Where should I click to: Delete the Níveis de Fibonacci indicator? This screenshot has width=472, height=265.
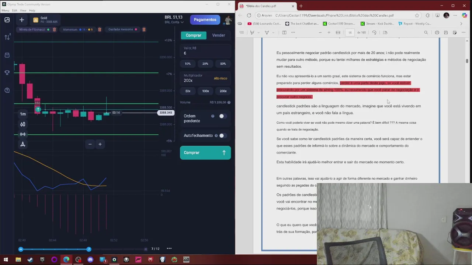pos(54,29)
